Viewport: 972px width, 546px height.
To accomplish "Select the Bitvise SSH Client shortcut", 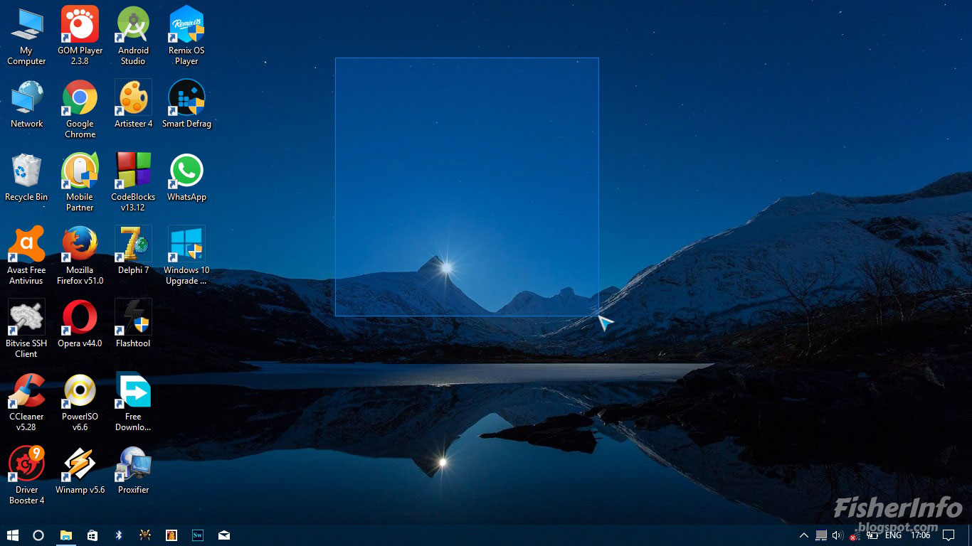I will click(x=26, y=328).
